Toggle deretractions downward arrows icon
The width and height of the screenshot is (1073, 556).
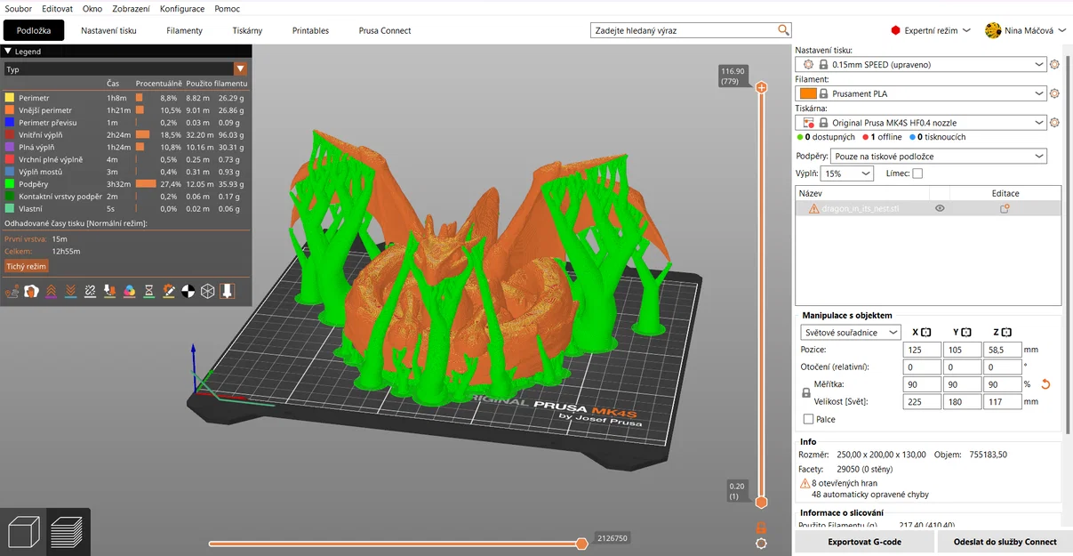coord(70,291)
